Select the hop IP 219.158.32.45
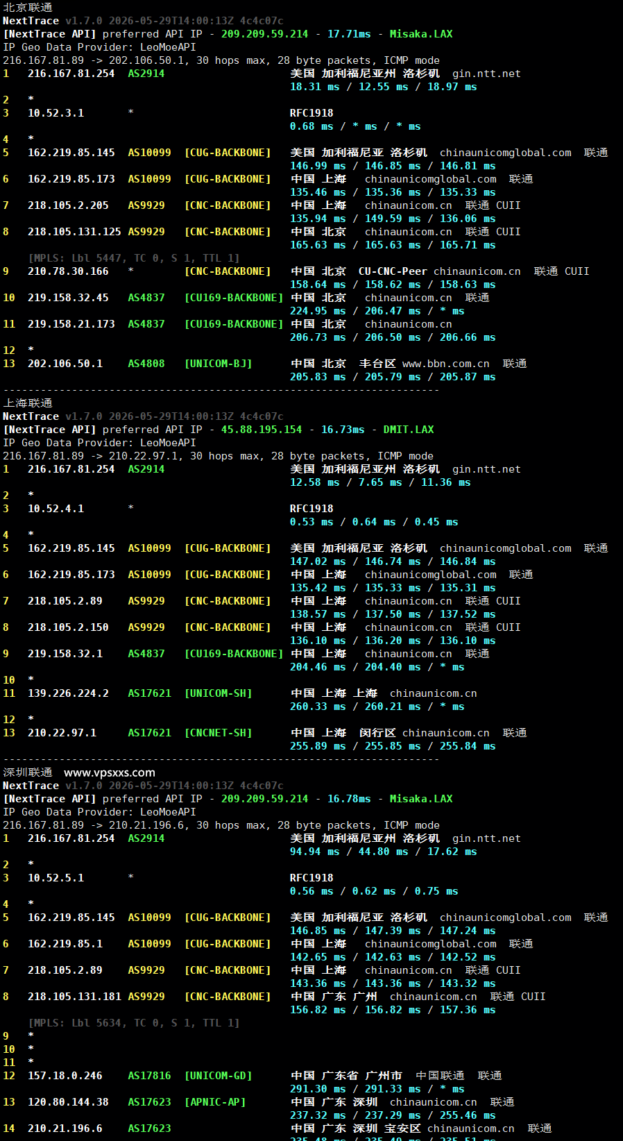This screenshot has height=1141, width=623. tap(68, 298)
